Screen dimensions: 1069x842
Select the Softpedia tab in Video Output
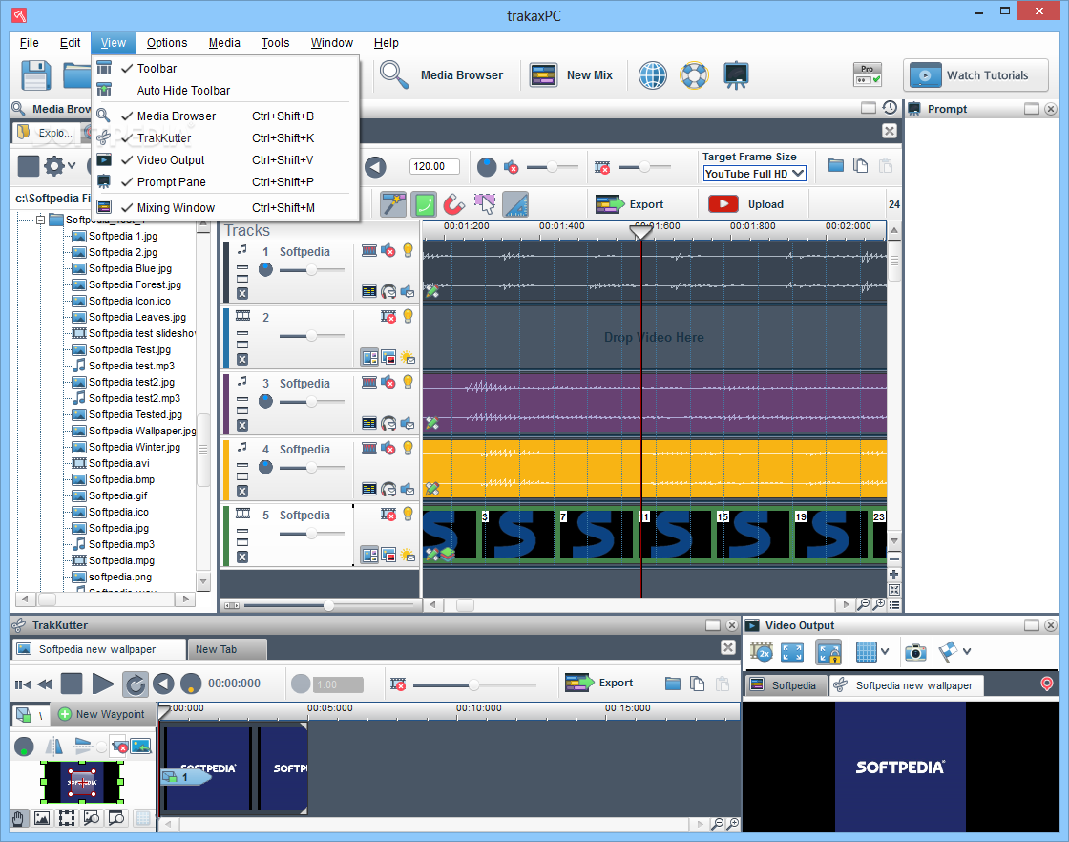pos(785,685)
